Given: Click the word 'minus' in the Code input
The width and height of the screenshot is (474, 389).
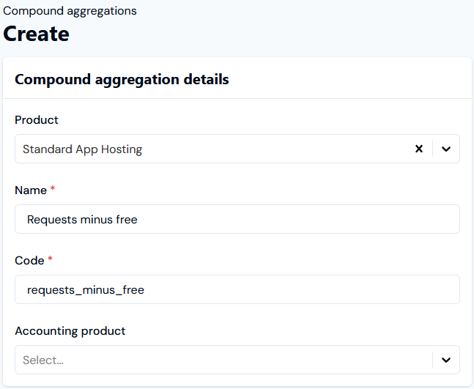Looking at the screenshot, I should 99,290.
